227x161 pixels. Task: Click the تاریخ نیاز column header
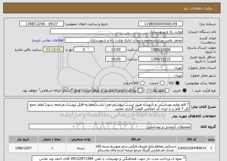(23, 139)
